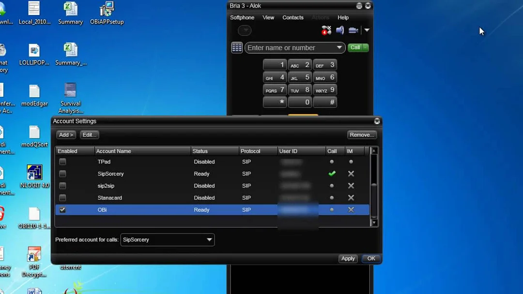Click the video camera icon
523x294 pixels.
(x=353, y=30)
